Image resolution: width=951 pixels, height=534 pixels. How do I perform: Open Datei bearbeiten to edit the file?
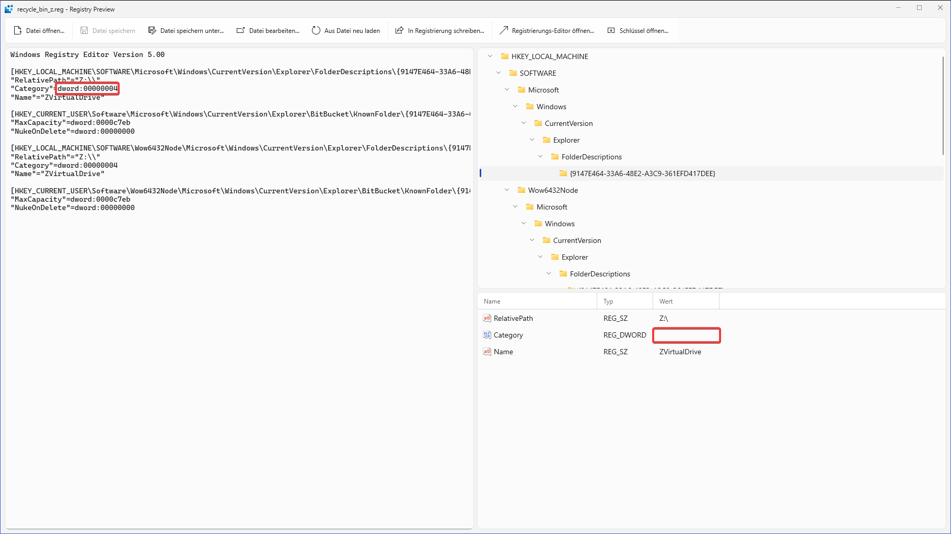tap(268, 30)
